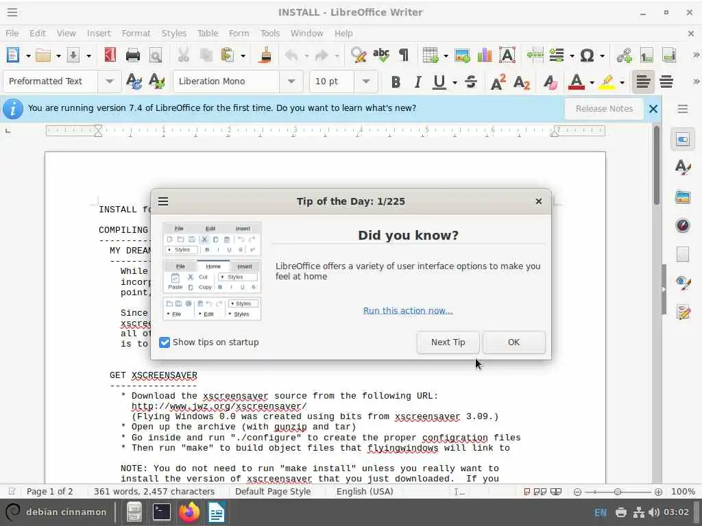Open sidebar Gallery icon
This screenshot has width=702, height=526.
point(682,197)
